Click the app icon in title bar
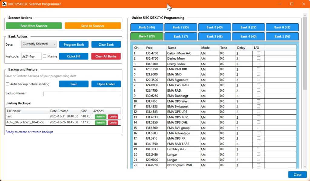310x181 pixels. 4,4
